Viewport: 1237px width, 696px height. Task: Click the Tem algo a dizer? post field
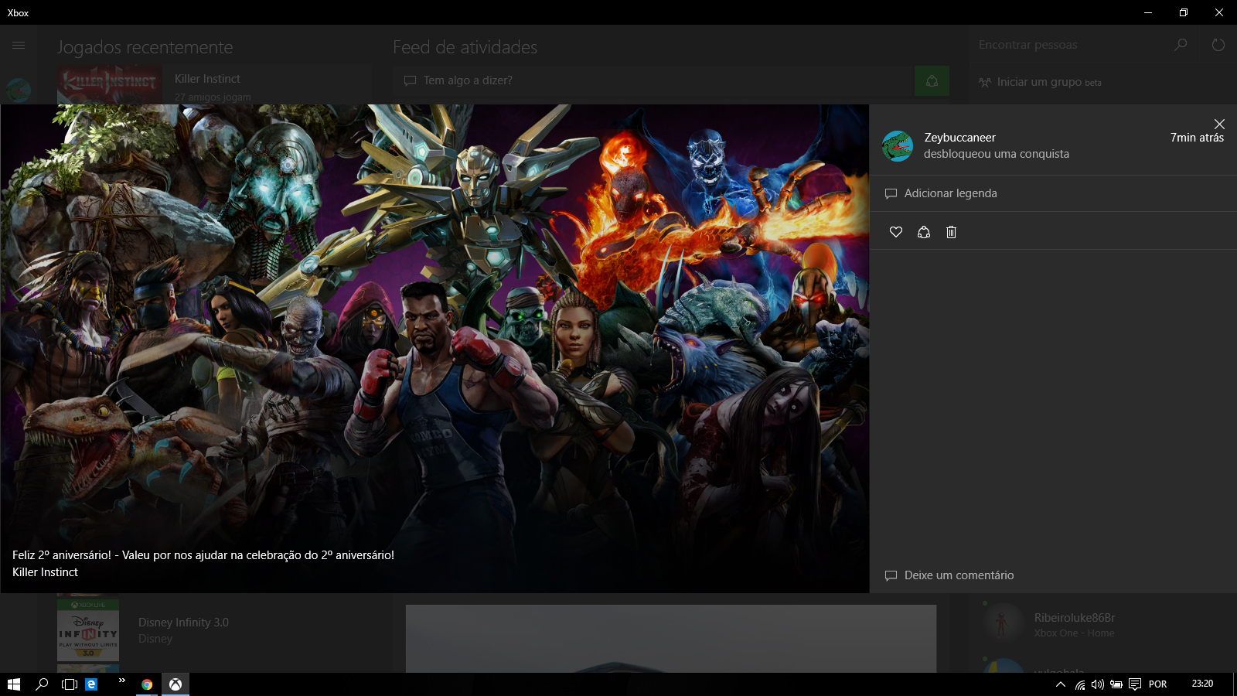coord(653,80)
